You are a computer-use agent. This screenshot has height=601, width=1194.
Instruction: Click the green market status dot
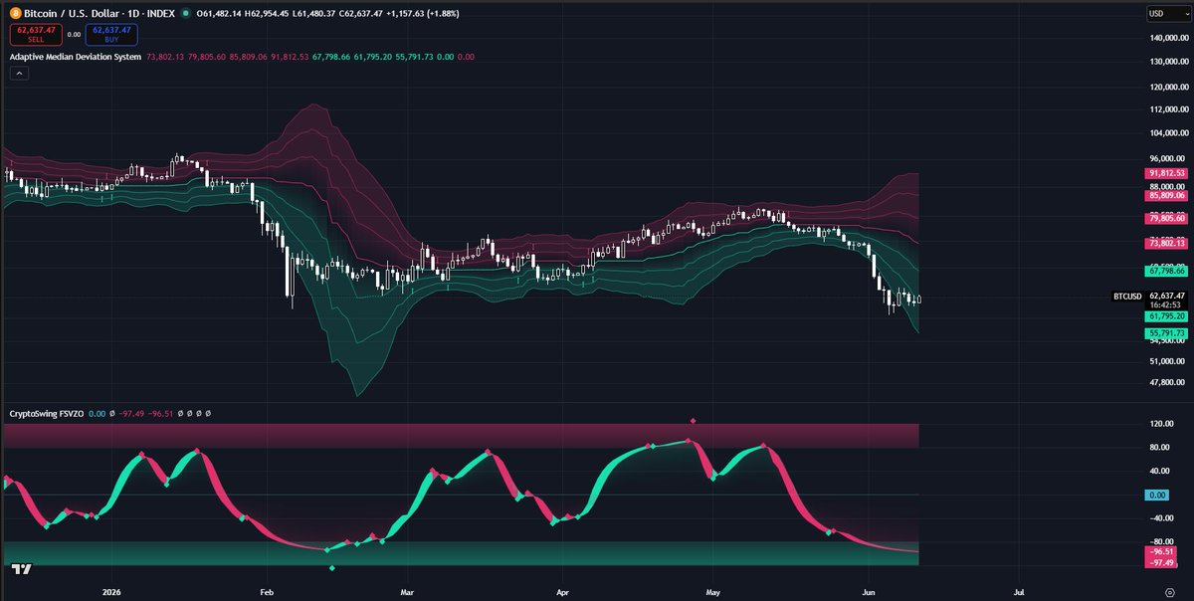(x=185, y=12)
